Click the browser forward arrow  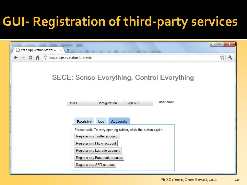click(x=23, y=58)
